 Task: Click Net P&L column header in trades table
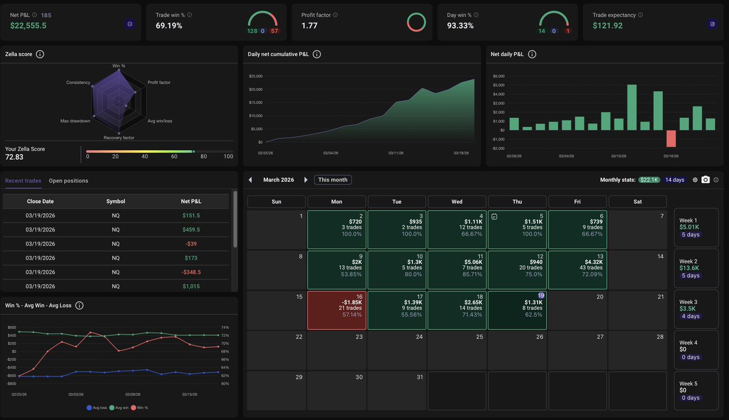[x=191, y=201]
